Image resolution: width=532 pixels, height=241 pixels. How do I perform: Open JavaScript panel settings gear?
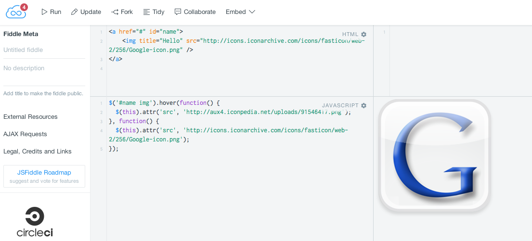(363, 105)
